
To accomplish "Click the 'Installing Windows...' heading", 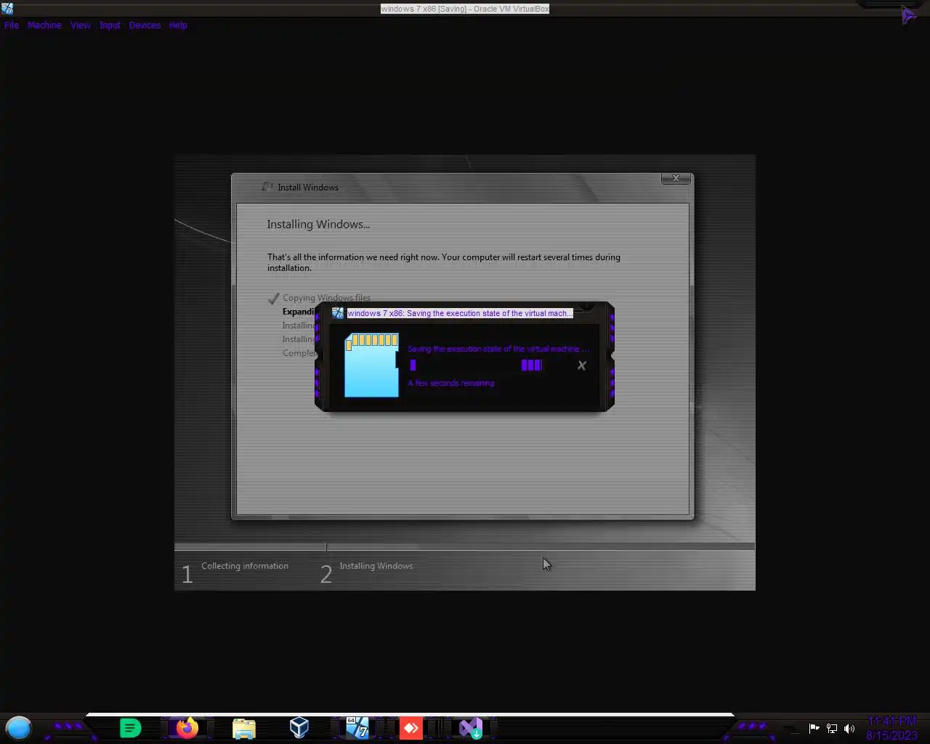I will click(318, 225).
